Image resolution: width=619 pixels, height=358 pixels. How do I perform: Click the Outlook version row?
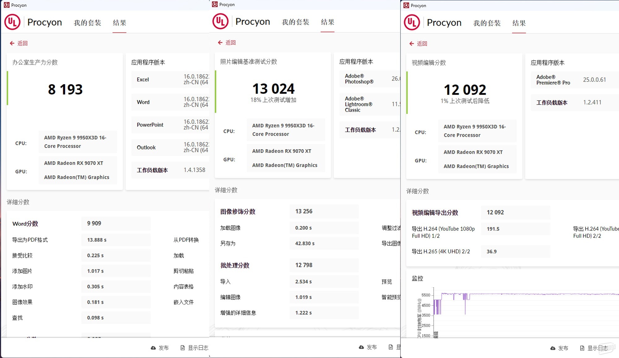pos(170,147)
